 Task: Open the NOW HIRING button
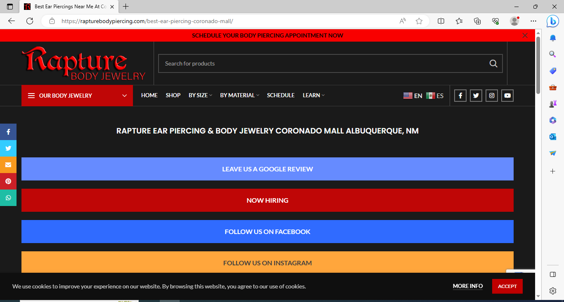[x=268, y=200]
